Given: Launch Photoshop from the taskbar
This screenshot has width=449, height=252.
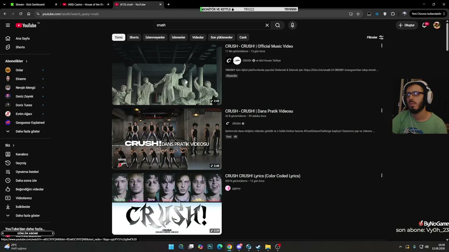Looking at the screenshot, I should pyautogui.click(x=210, y=247).
